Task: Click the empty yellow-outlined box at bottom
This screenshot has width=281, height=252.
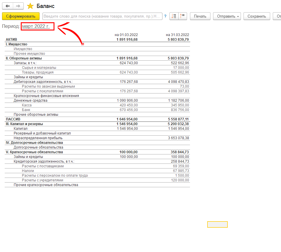Action: pyautogui.click(x=217, y=224)
